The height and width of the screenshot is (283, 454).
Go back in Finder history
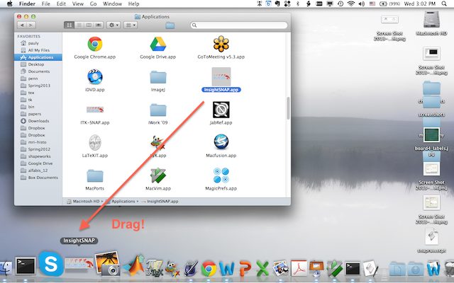click(x=22, y=25)
